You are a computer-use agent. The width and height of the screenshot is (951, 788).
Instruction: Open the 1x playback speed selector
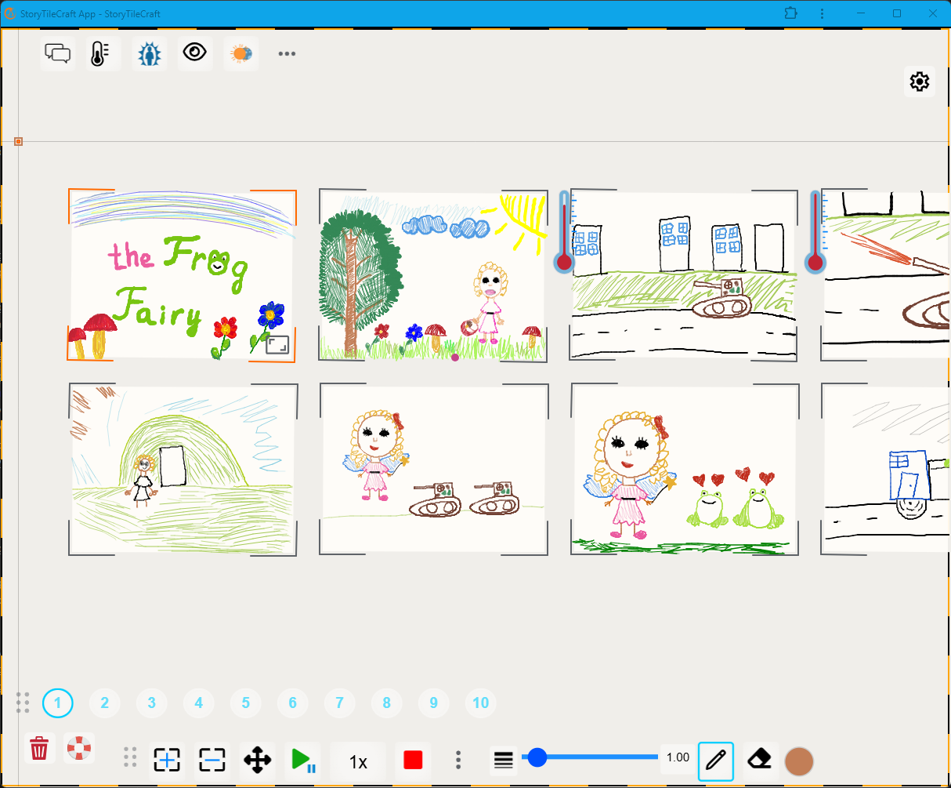tap(358, 761)
